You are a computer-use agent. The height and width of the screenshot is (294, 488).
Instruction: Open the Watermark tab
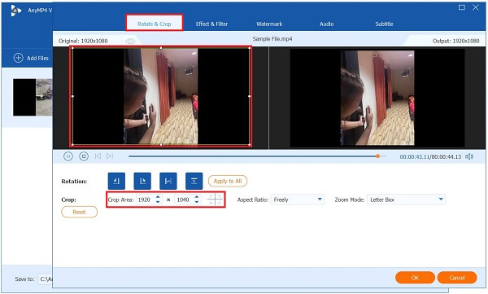pyautogui.click(x=269, y=24)
